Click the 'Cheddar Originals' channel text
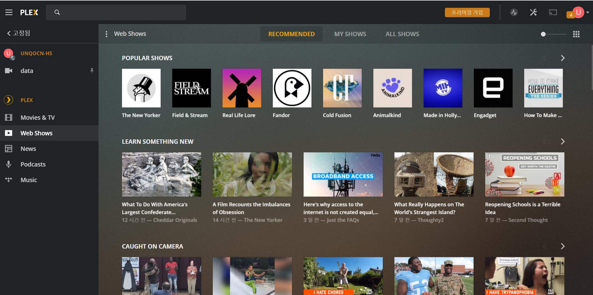This screenshot has width=593, height=295. tap(175, 220)
